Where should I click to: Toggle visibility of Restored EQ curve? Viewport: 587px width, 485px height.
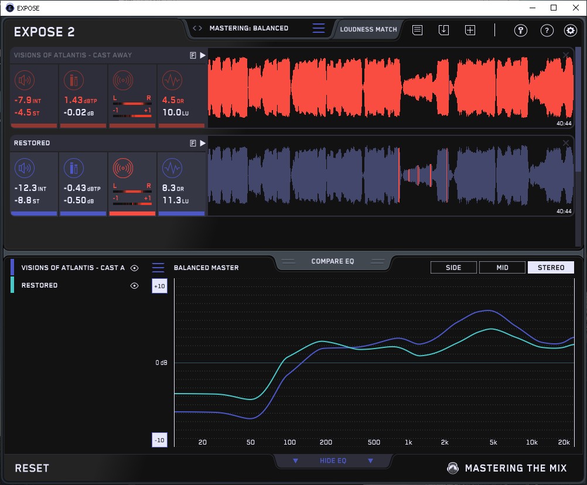click(134, 285)
